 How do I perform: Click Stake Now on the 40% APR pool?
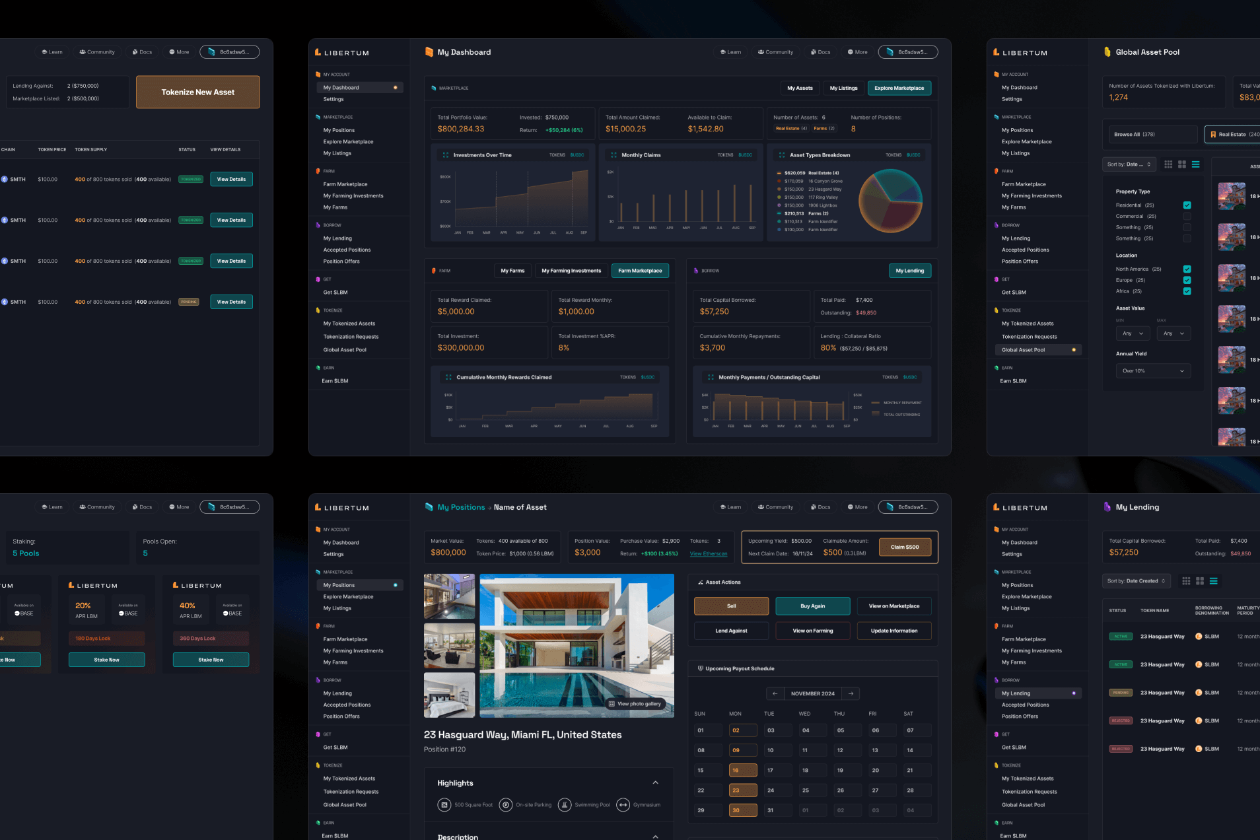point(211,660)
